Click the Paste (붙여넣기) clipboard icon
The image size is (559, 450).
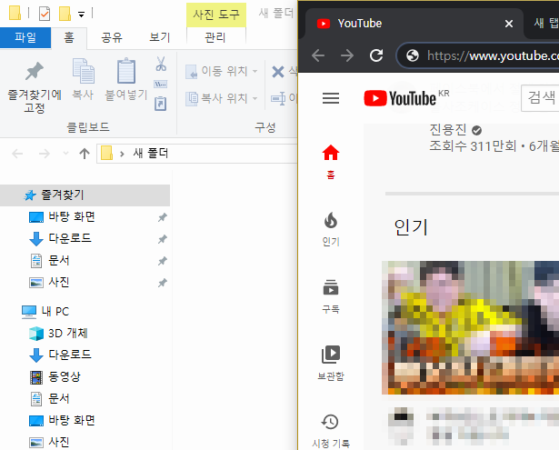[x=126, y=71]
